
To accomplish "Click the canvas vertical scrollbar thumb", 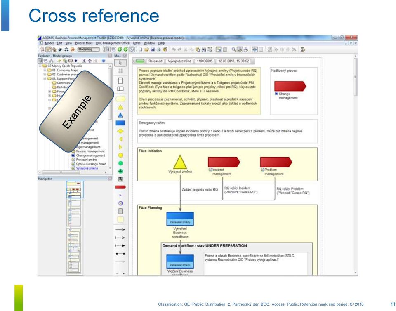I will coord(355,77).
